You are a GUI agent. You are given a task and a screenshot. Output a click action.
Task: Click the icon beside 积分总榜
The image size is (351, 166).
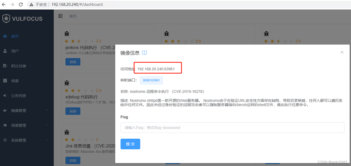[5, 66]
